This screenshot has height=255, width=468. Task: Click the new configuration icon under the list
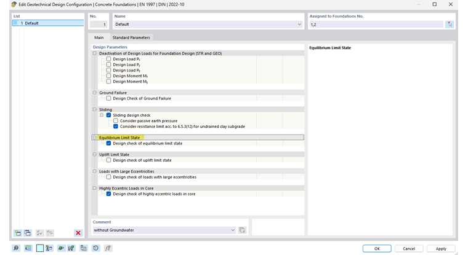[18, 233]
